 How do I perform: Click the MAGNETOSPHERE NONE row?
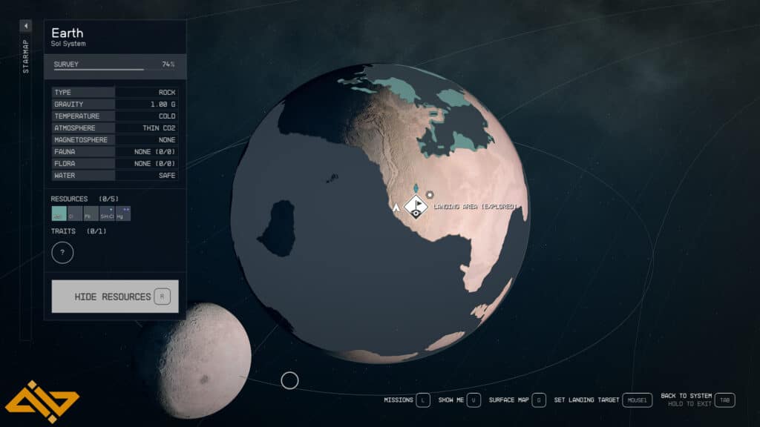click(115, 139)
